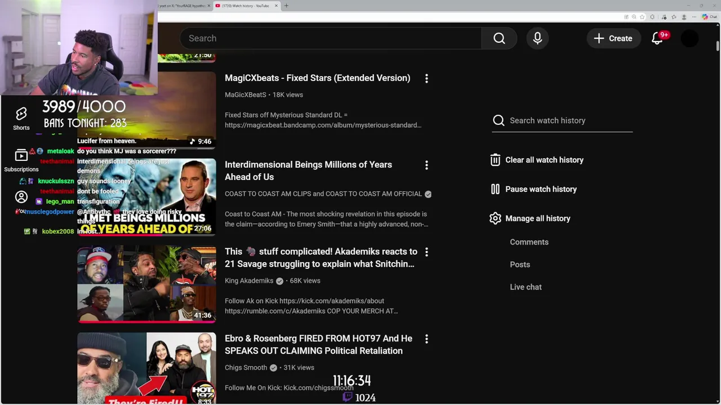The image size is (721, 405).
Task: Click the 68K views text
Action: (305, 281)
